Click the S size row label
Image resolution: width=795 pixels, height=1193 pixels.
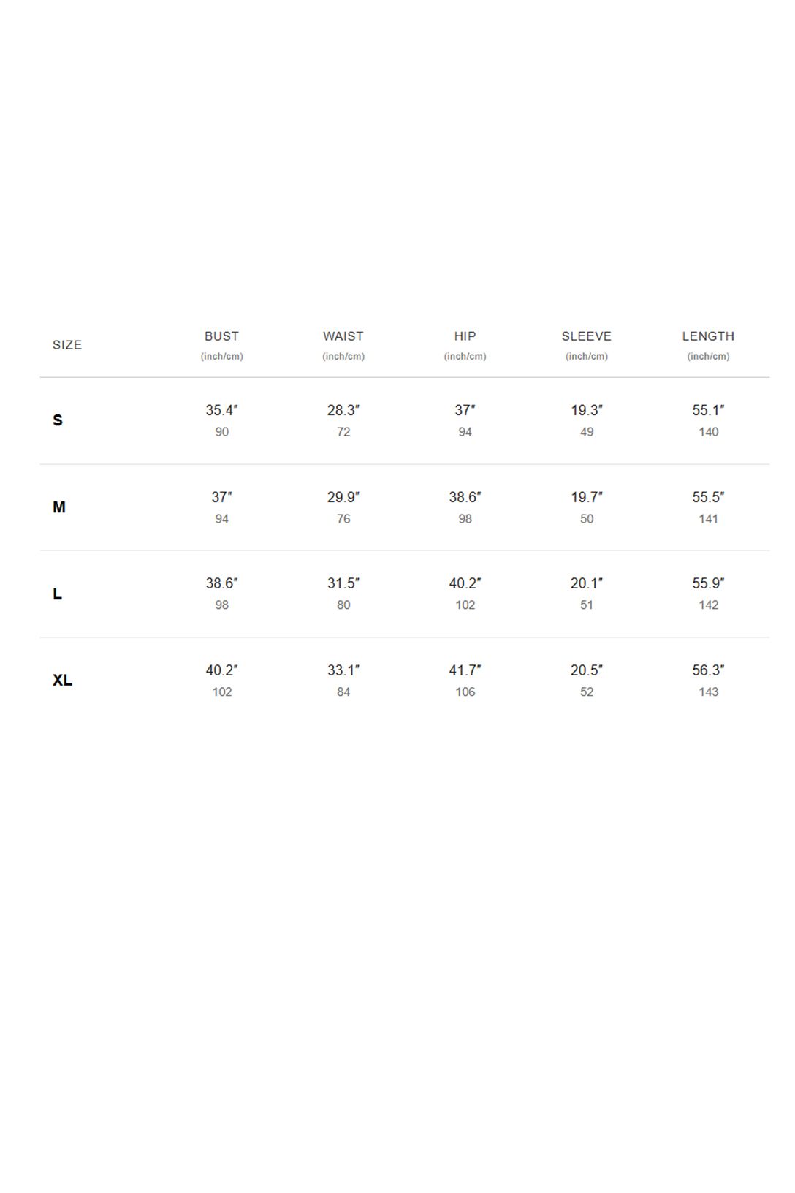coord(58,420)
